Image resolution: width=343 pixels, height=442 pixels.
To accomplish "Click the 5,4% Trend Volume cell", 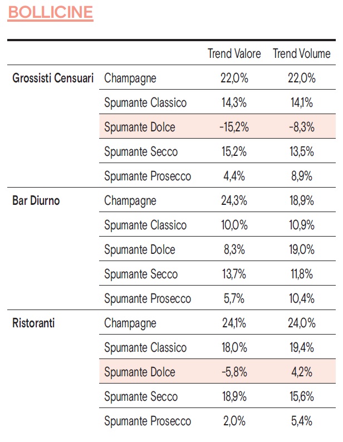I will coord(301,421).
